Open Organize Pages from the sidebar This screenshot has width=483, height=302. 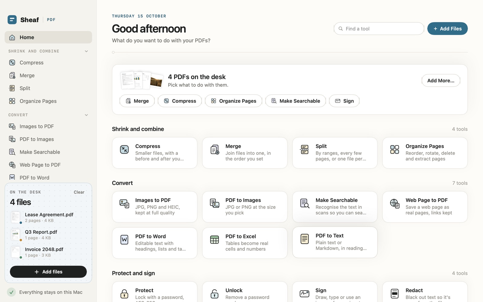pyautogui.click(x=48, y=101)
